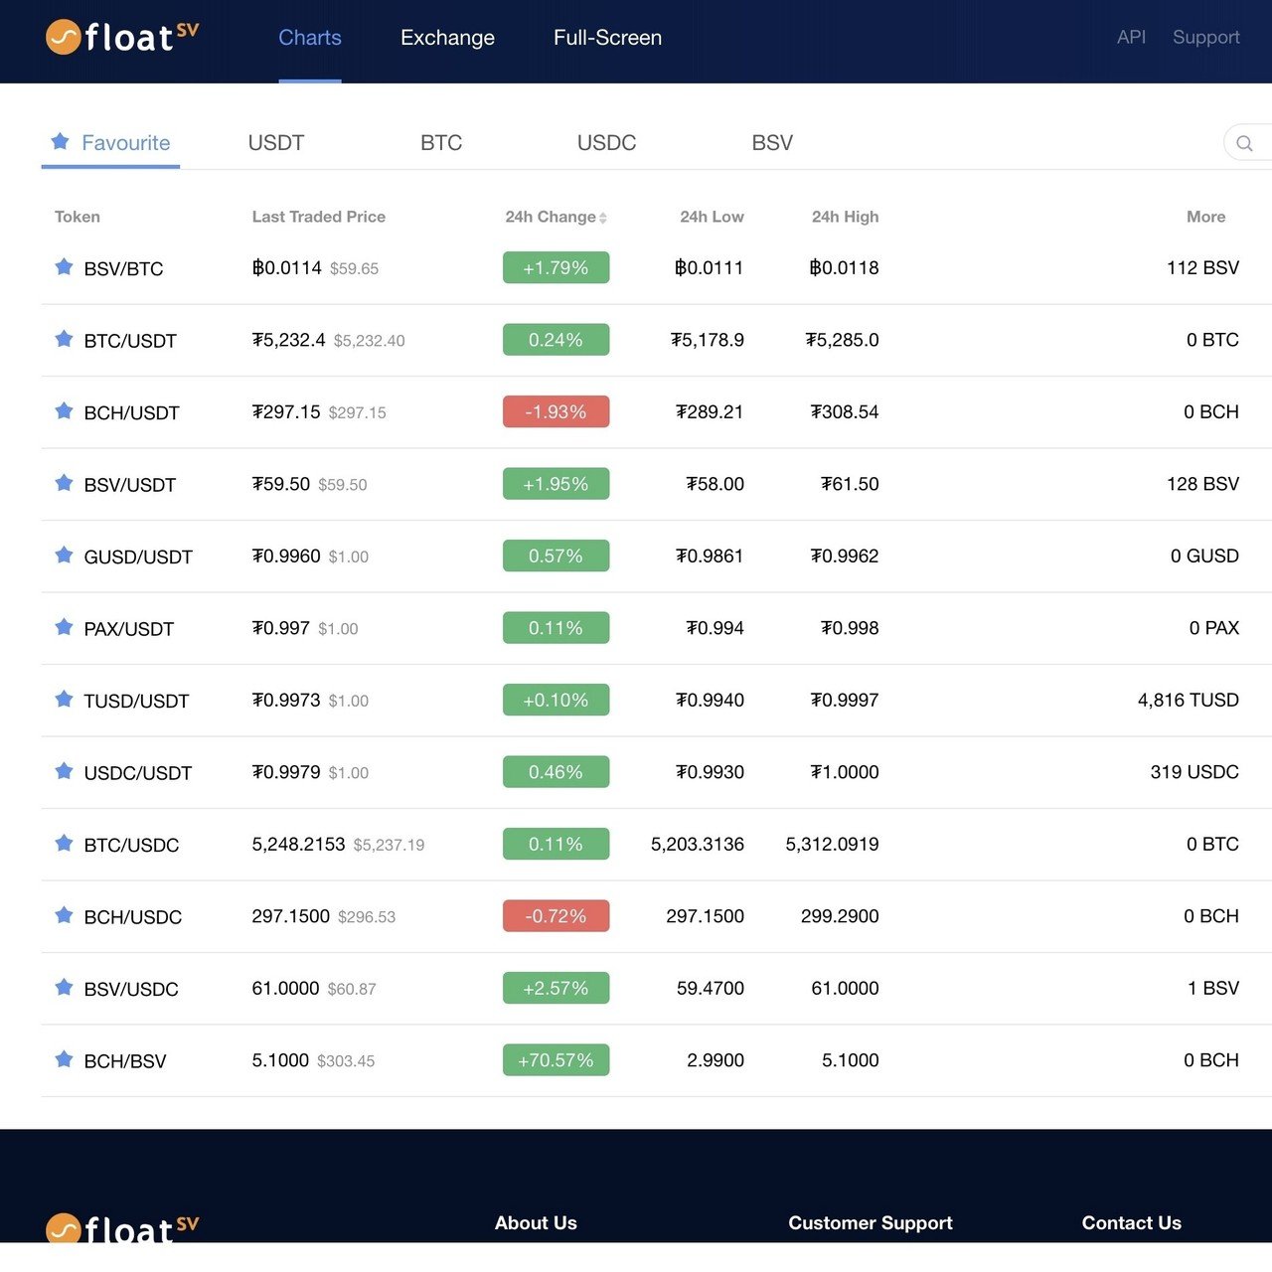Click the green +70.57% change badge for BCH/BSV

click(x=556, y=1059)
